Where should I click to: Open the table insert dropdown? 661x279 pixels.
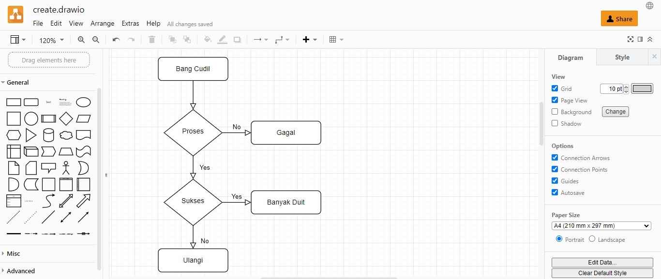click(x=336, y=40)
